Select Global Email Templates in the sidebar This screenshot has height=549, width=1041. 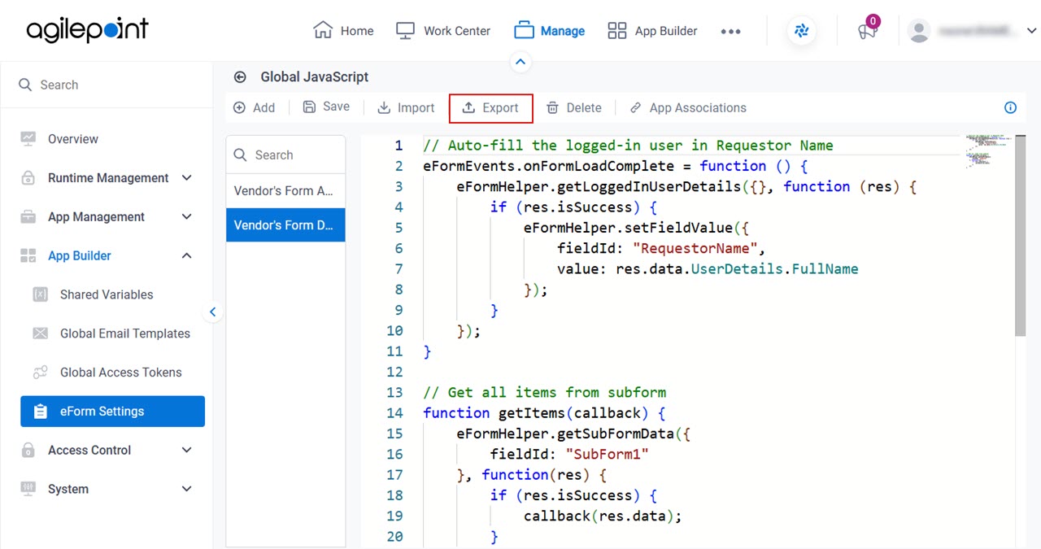[x=125, y=333]
